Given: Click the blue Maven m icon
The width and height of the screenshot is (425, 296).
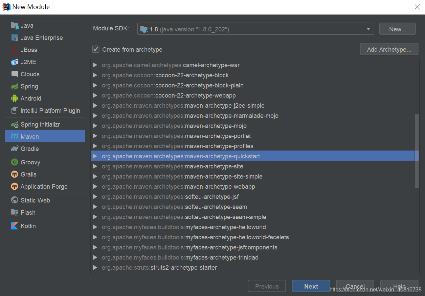Looking at the screenshot, I should (15, 137).
